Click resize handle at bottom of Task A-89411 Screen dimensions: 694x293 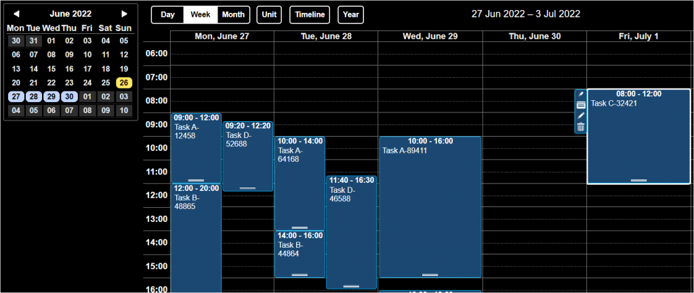click(430, 275)
